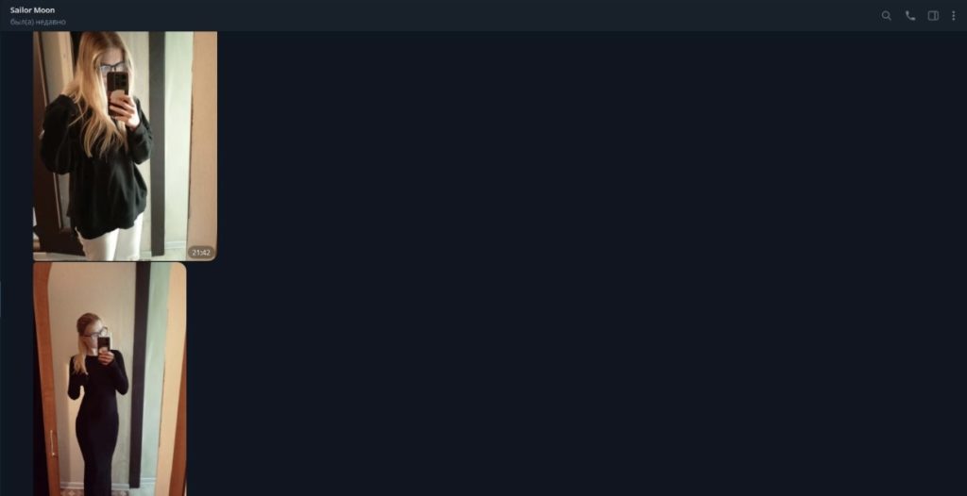The height and width of the screenshot is (496, 967).
Task: Toggle the right info side panel
Action: tap(933, 16)
